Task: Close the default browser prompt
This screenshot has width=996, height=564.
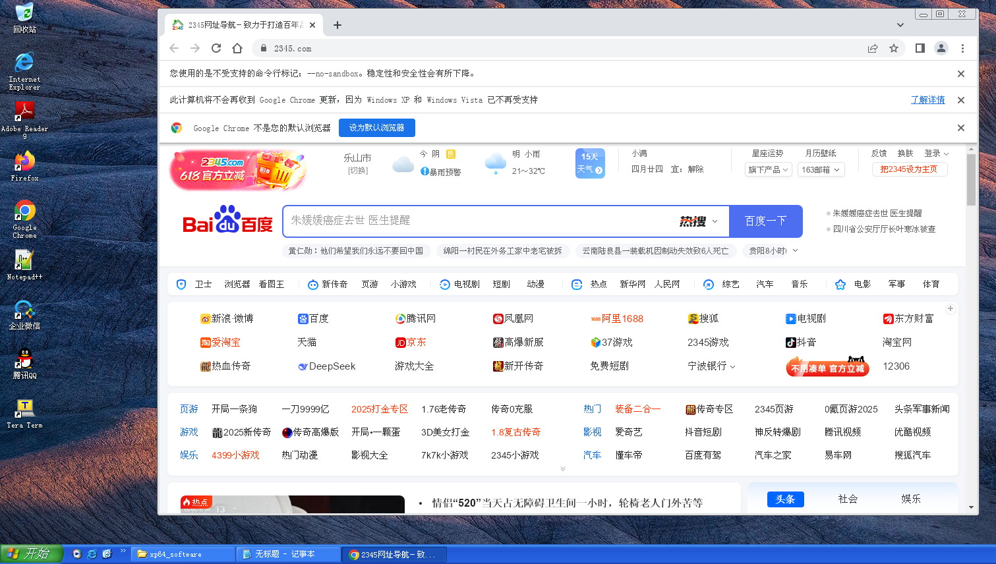Action: tap(961, 128)
